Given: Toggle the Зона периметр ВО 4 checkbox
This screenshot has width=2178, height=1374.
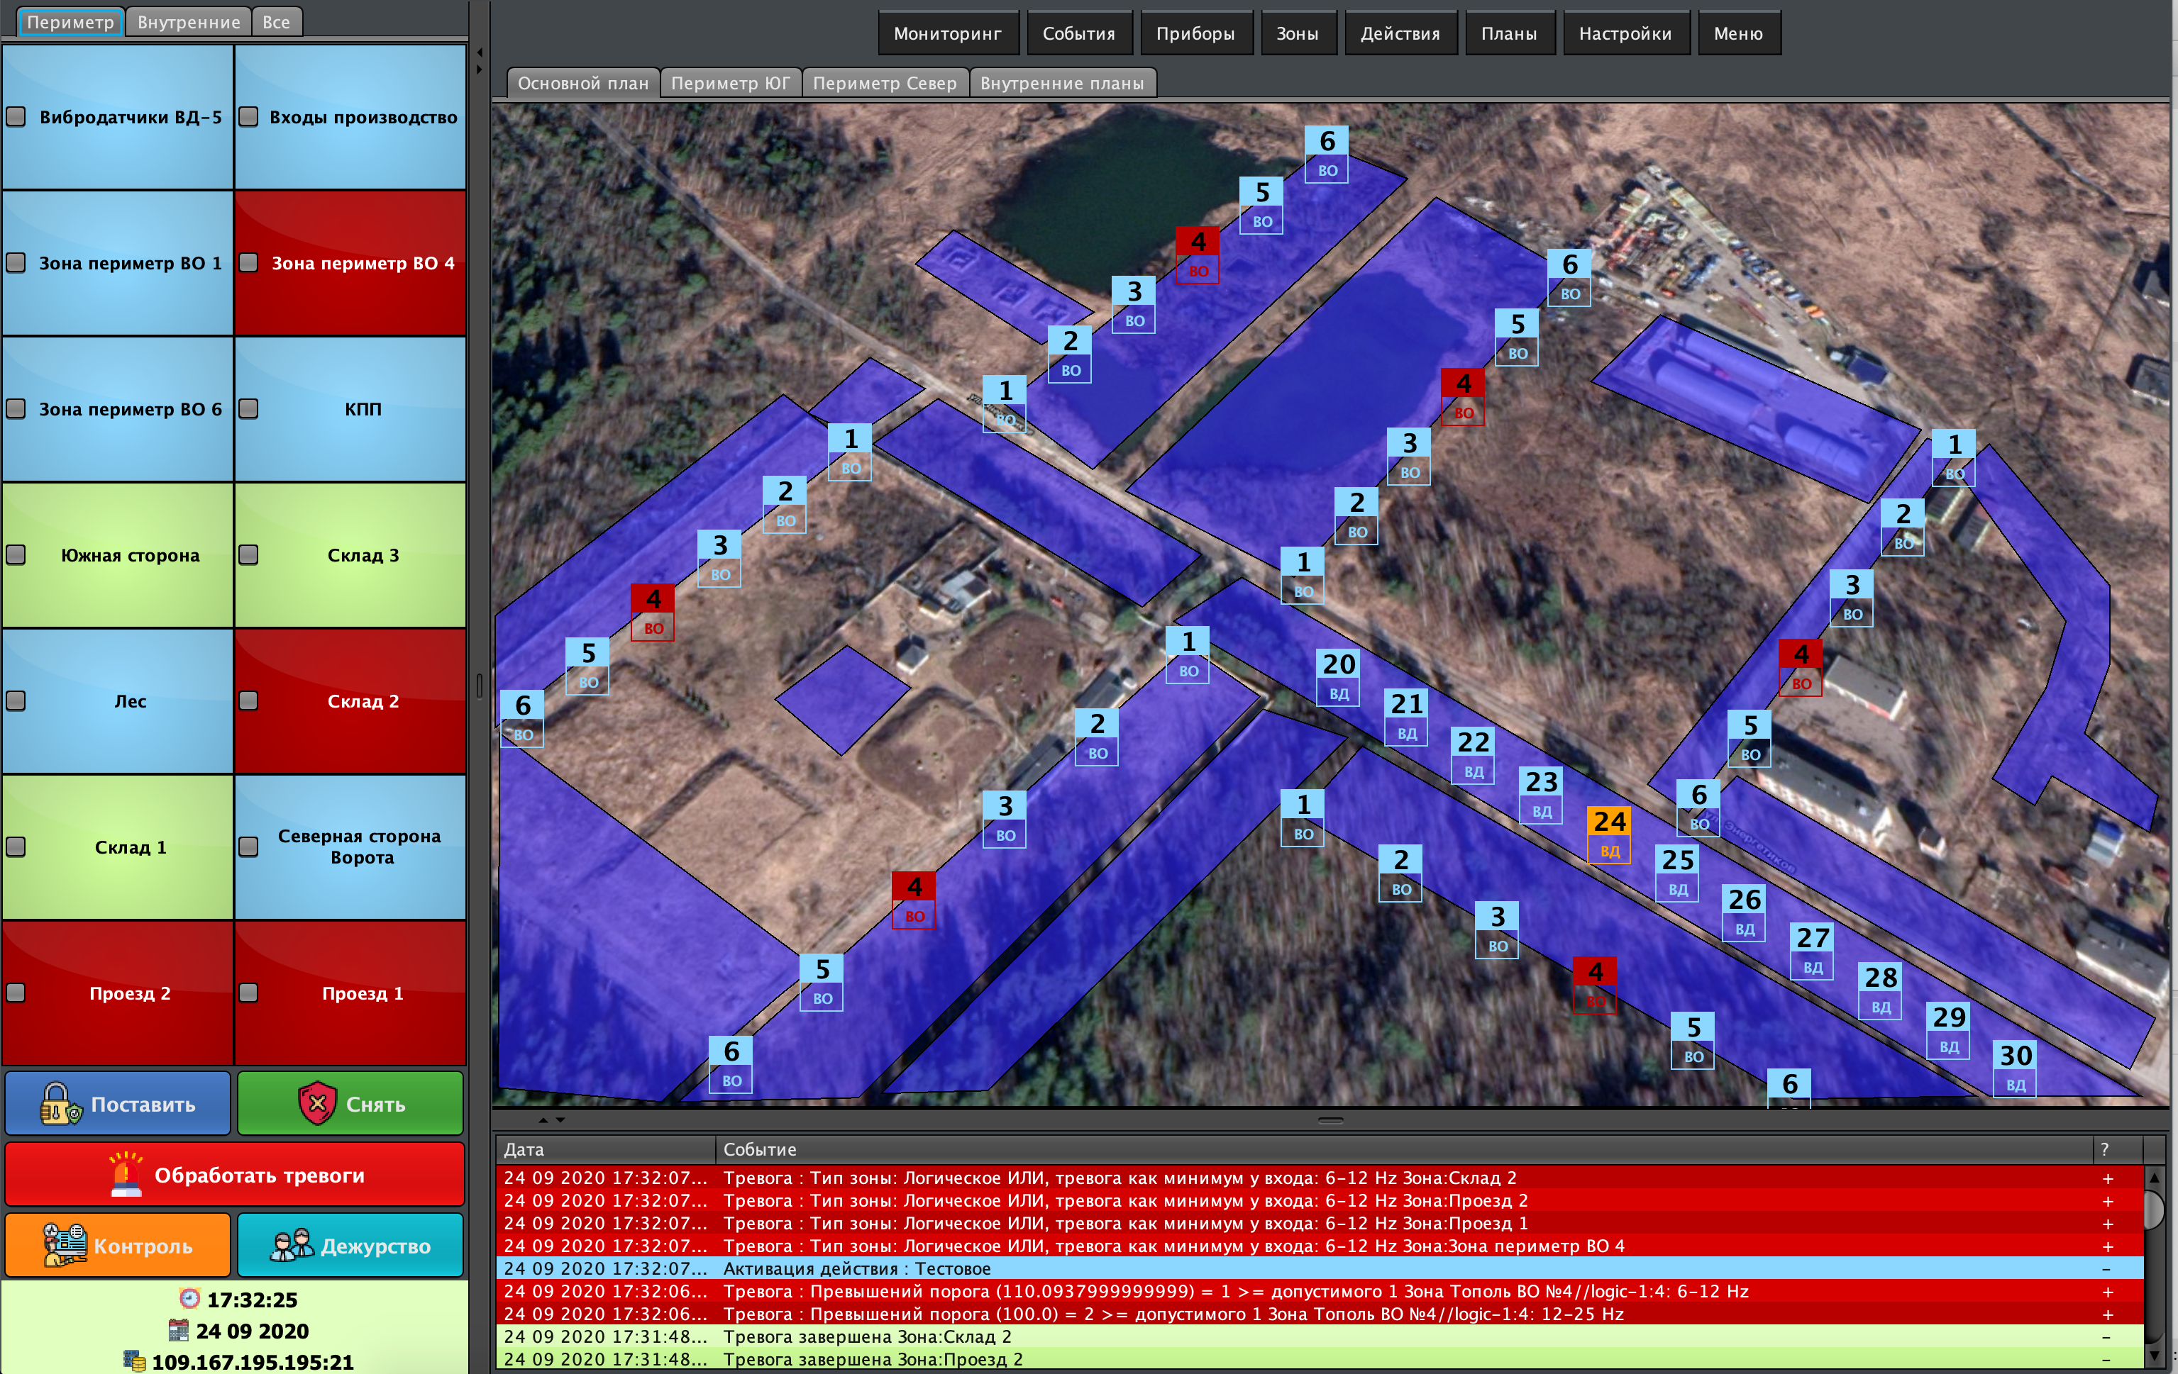Looking at the screenshot, I should [x=249, y=263].
